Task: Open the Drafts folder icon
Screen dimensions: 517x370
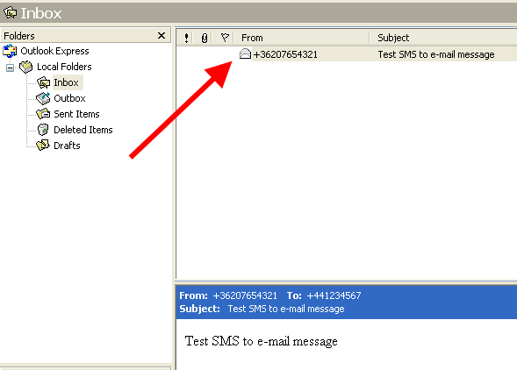Action: pos(43,146)
